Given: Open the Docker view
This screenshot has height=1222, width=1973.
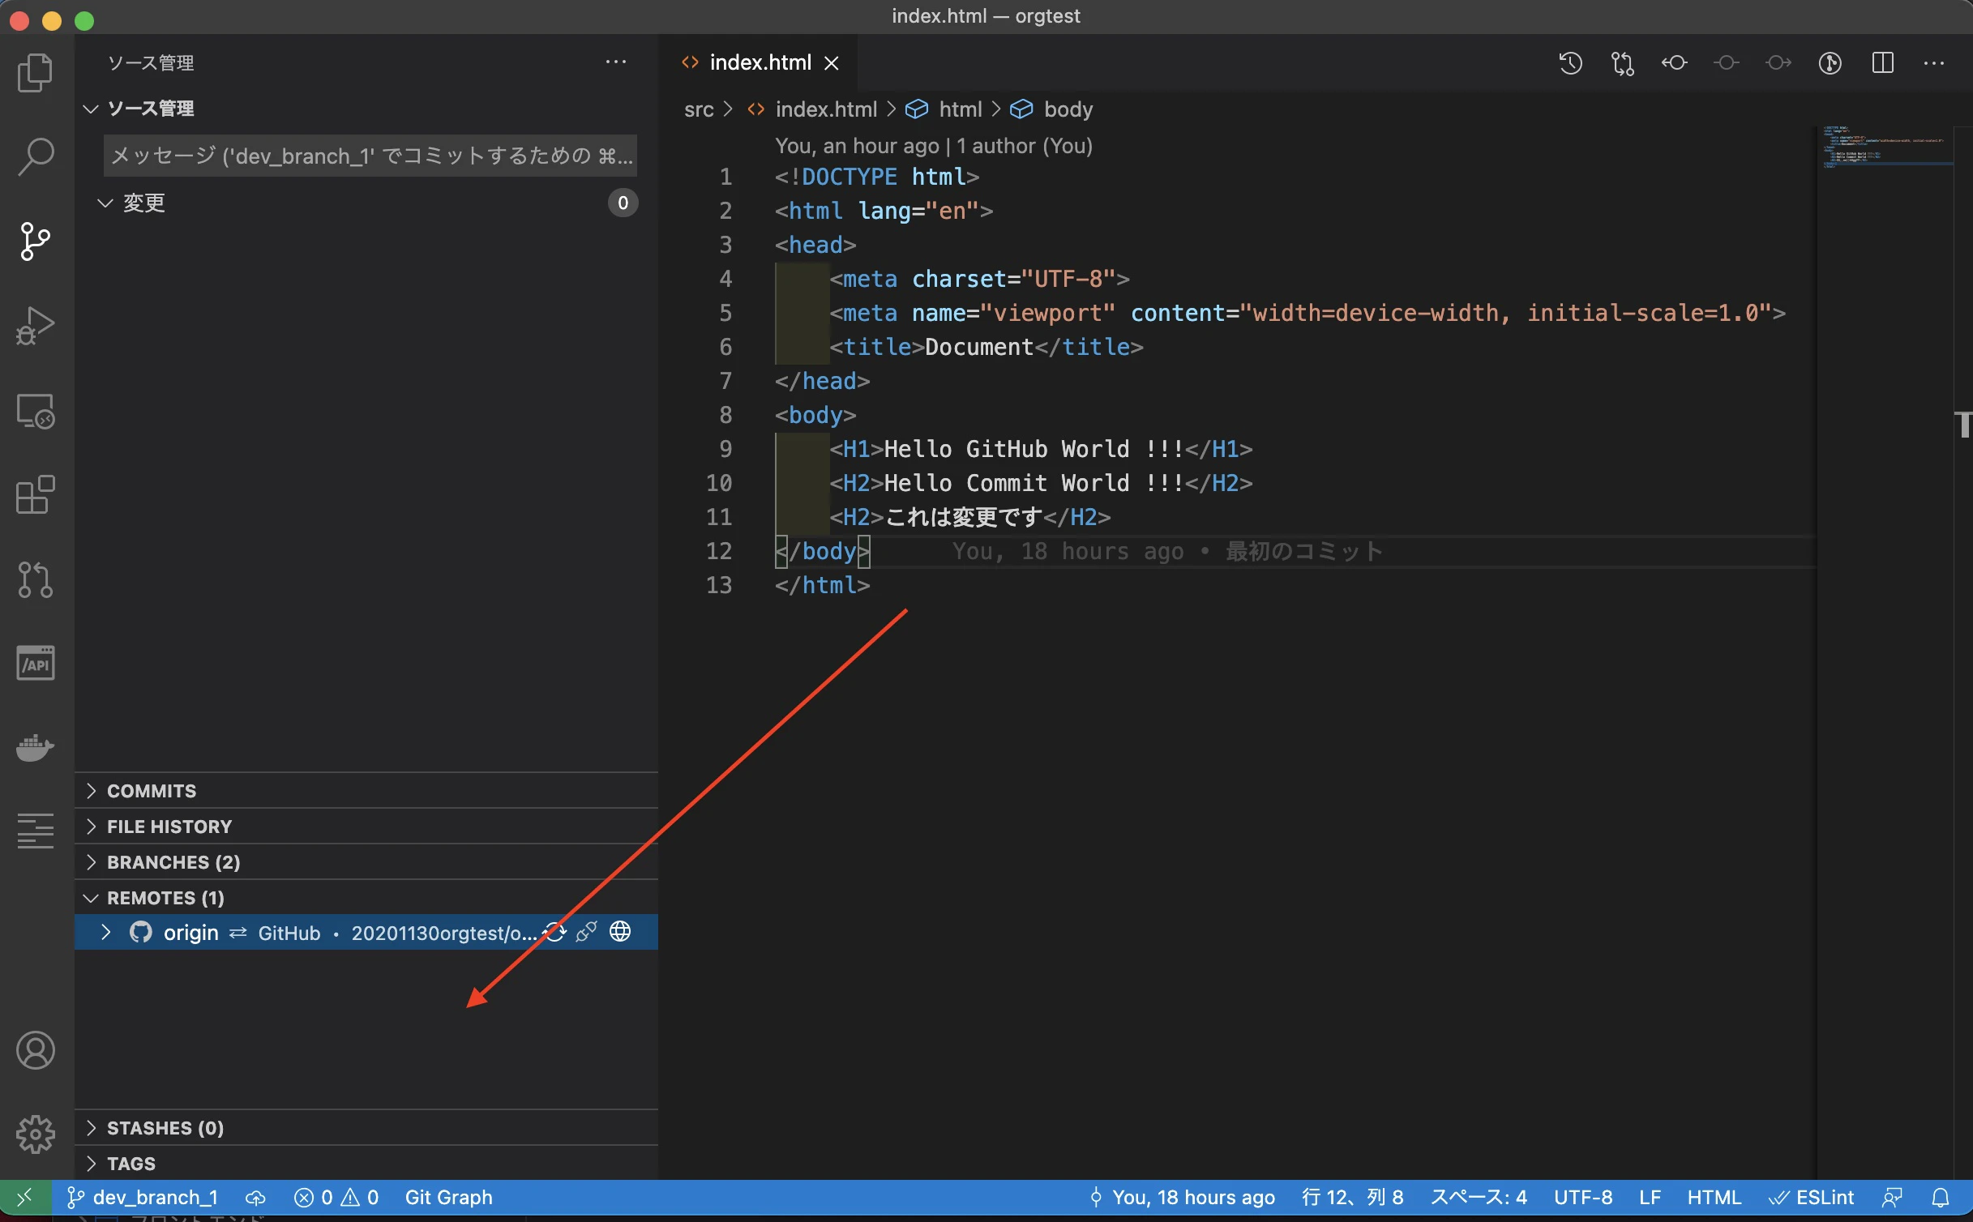Looking at the screenshot, I should (x=36, y=747).
